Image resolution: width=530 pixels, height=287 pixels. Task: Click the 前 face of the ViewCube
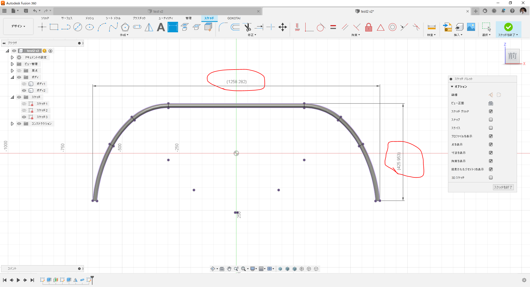[x=512, y=56]
